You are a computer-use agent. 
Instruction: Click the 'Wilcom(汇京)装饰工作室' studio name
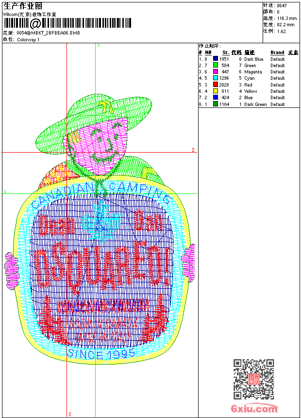[x=29, y=15]
